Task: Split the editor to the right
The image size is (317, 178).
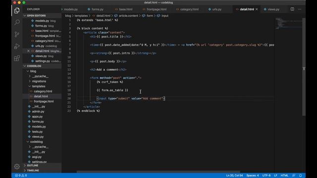Action: pyautogui.click(x=292, y=9)
